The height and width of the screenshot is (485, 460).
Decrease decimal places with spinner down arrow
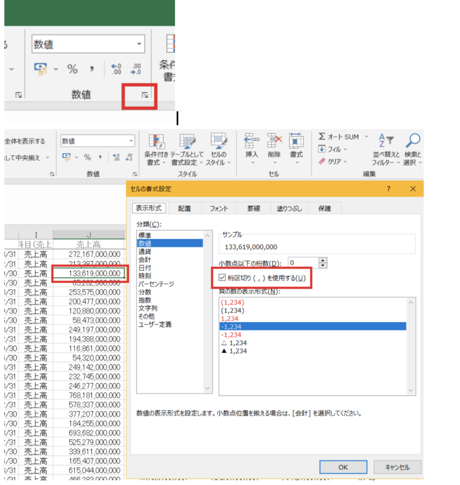323,265
